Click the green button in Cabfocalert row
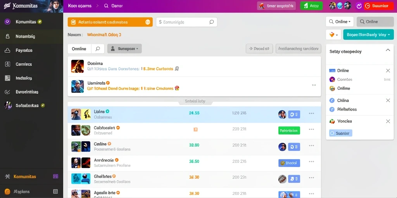Screen dimensions: 397x198 [289, 131]
